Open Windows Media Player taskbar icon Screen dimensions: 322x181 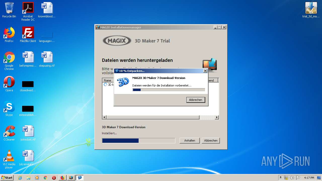click(x=37, y=178)
